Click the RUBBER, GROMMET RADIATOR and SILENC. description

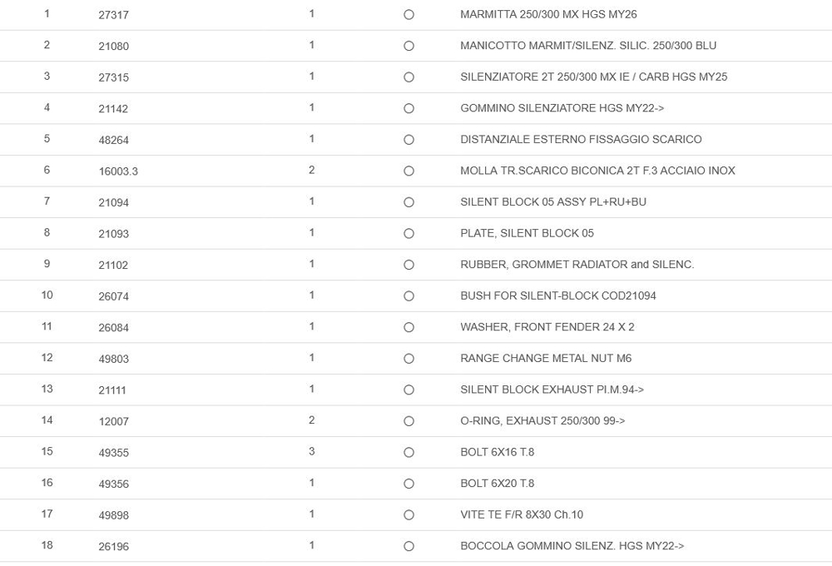[577, 265]
